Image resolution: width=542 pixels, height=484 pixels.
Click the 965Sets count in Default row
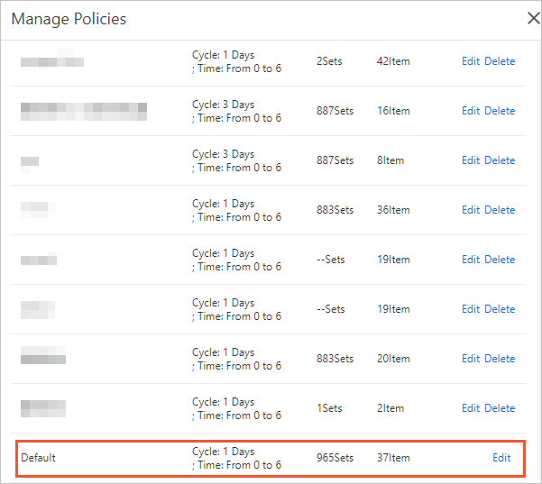pyautogui.click(x=335, y=458)
